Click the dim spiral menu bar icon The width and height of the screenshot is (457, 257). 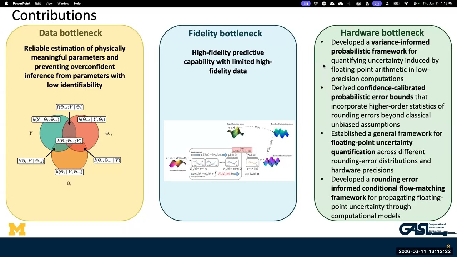pos(350,4)
